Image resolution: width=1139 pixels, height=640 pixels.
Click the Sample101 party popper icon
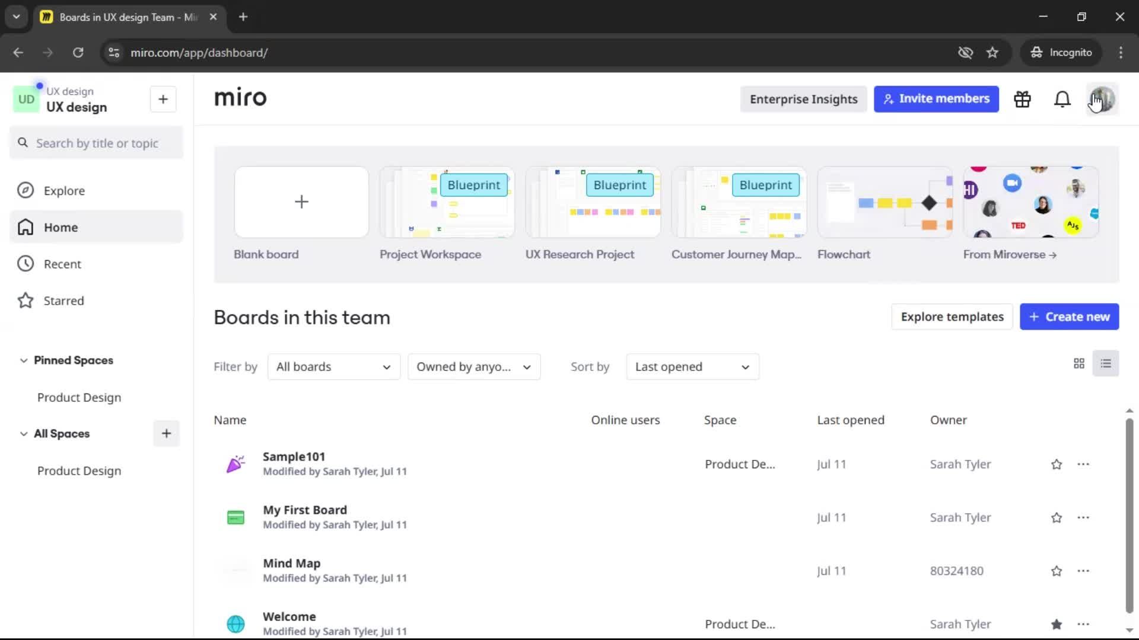(x=236, y=464)
